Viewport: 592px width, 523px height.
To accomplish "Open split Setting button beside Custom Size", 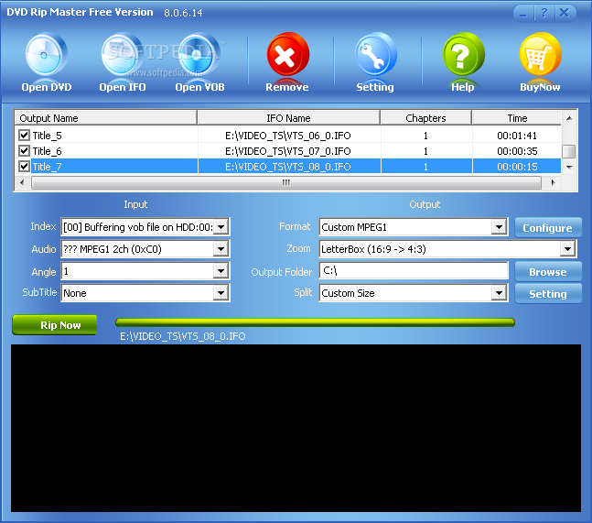I will [548, 294].
